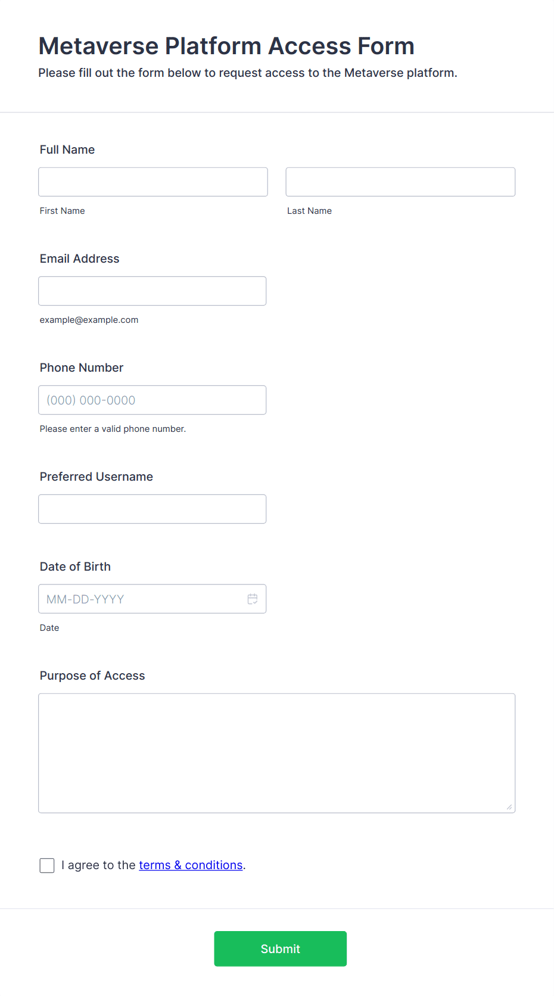Select the Full Name label

[x=67, y=150]
